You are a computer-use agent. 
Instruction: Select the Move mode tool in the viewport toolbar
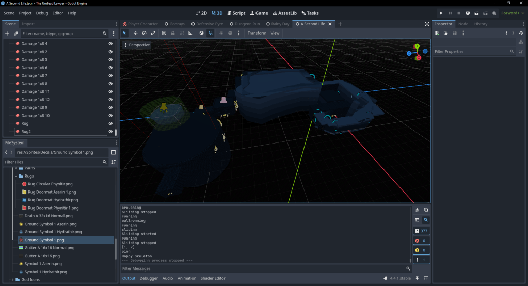coord(135,33)
